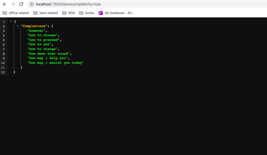Open the ROS bookmarks folder
This screenshot has height=155, width=267.
[69, 13]
